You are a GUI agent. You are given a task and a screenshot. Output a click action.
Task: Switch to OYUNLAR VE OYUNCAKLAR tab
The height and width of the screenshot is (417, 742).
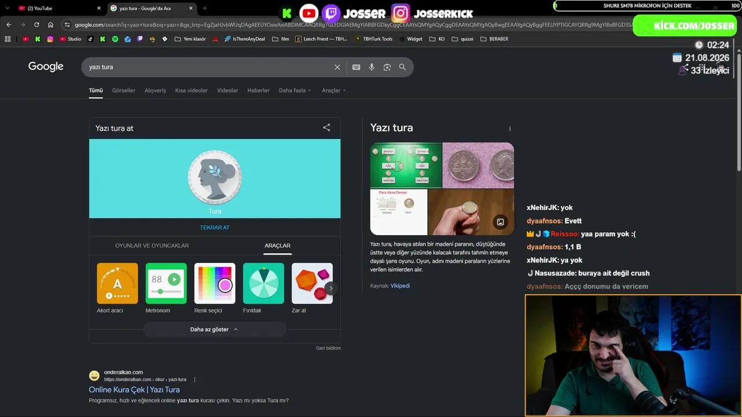tap(152, 246)
